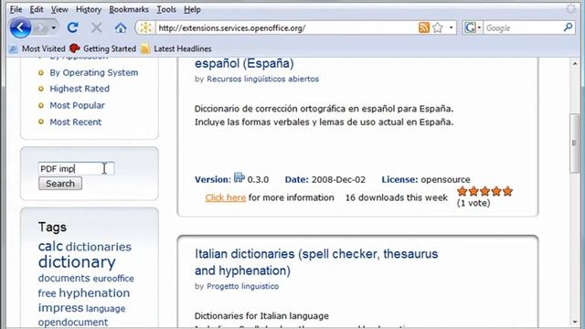Open the By Operating System link
Viewport: 585px width, 329px height.
point(93,73)
